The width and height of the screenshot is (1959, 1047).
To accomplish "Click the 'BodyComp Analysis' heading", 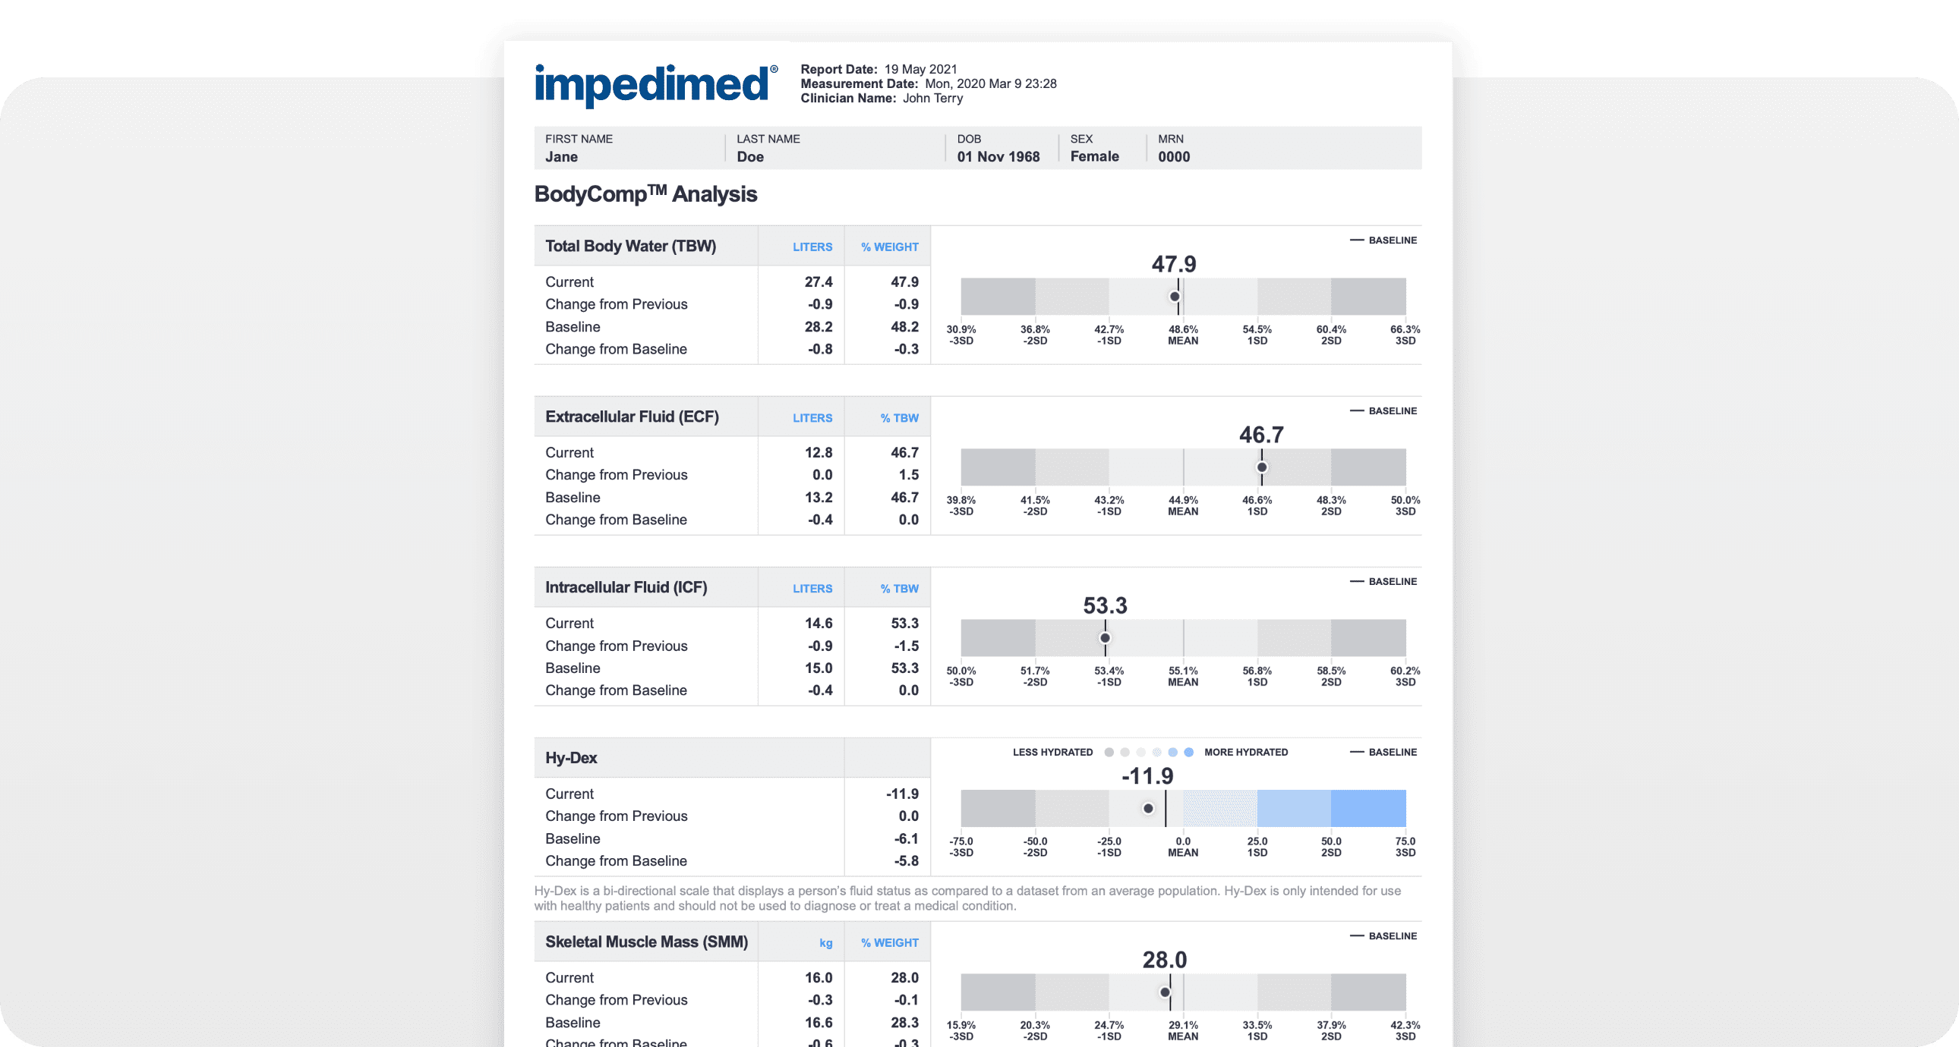I will (x=645, y=193).
